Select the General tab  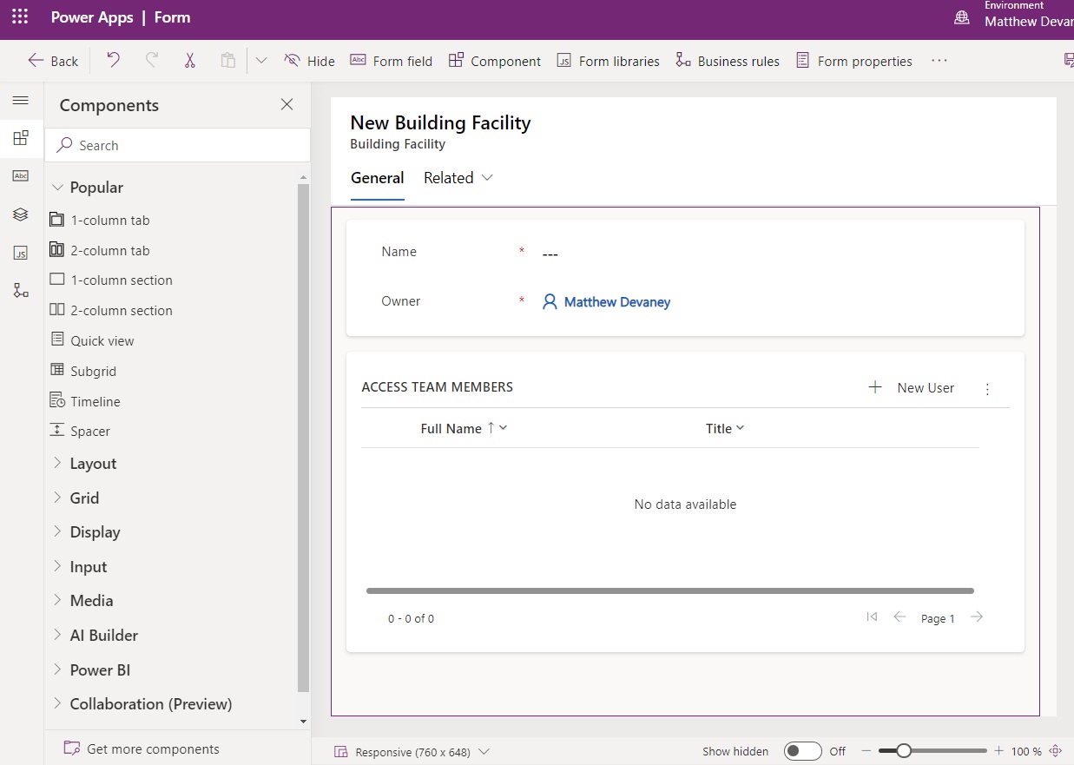(377, 178)
